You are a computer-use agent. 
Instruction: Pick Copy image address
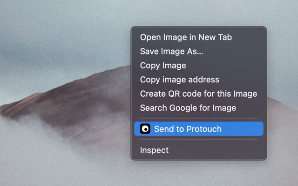pyautogui.click(x=199, y=80)
